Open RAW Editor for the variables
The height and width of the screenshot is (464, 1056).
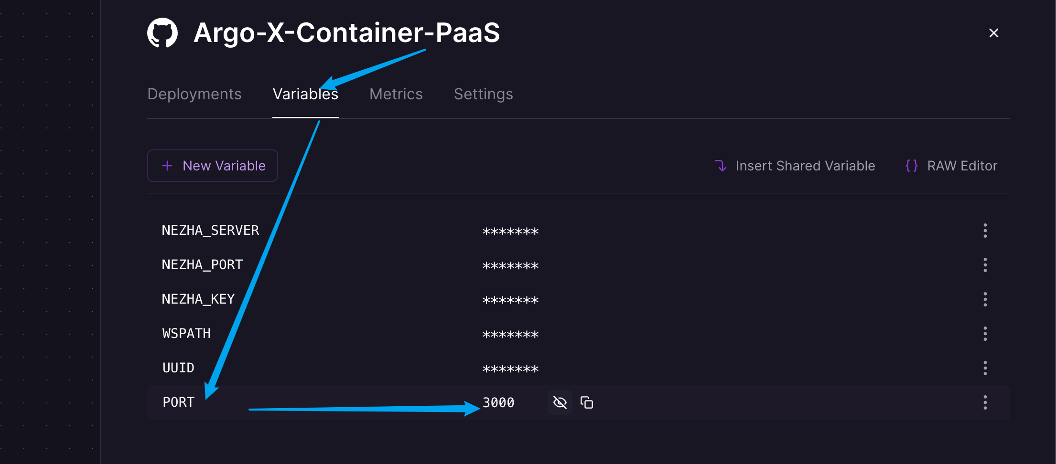pyautogui.click(x=962, y=166)
